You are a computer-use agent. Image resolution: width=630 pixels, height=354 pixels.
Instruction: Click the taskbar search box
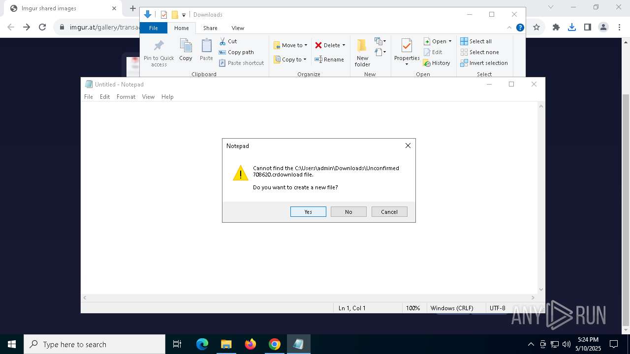coord(94,344)
